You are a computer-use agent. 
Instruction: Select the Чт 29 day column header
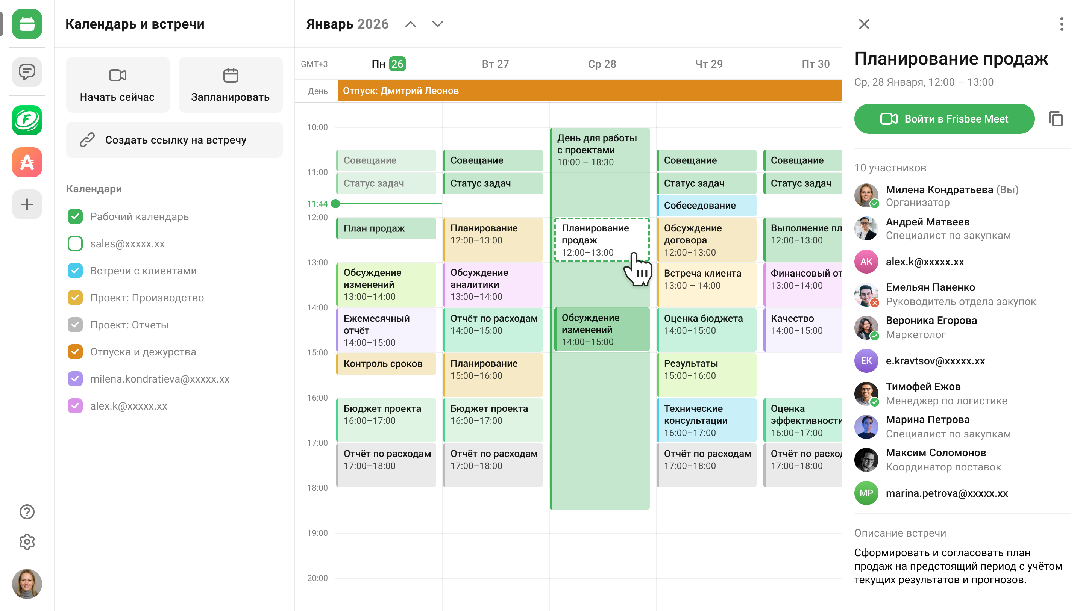coord(709,64)
